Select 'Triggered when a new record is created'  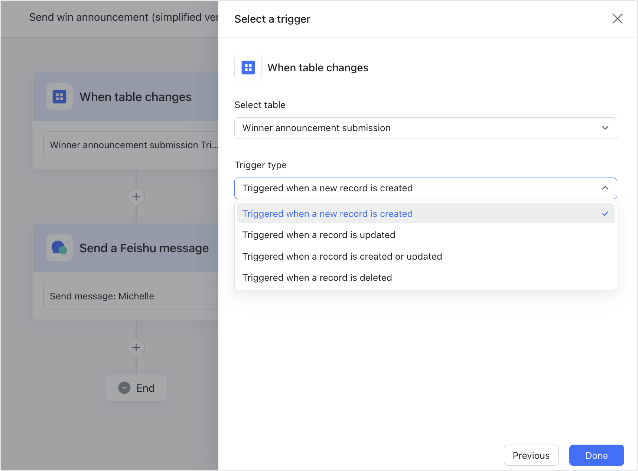point(327,214)
